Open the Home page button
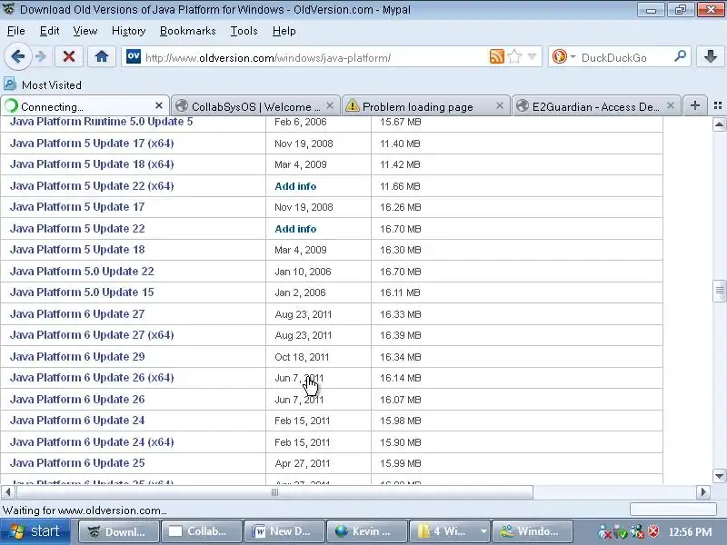 point(102,57)
